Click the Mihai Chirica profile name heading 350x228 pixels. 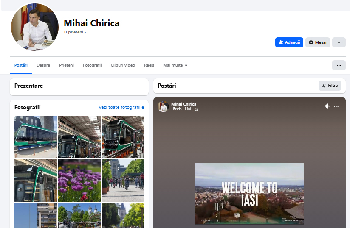[91, 23]
